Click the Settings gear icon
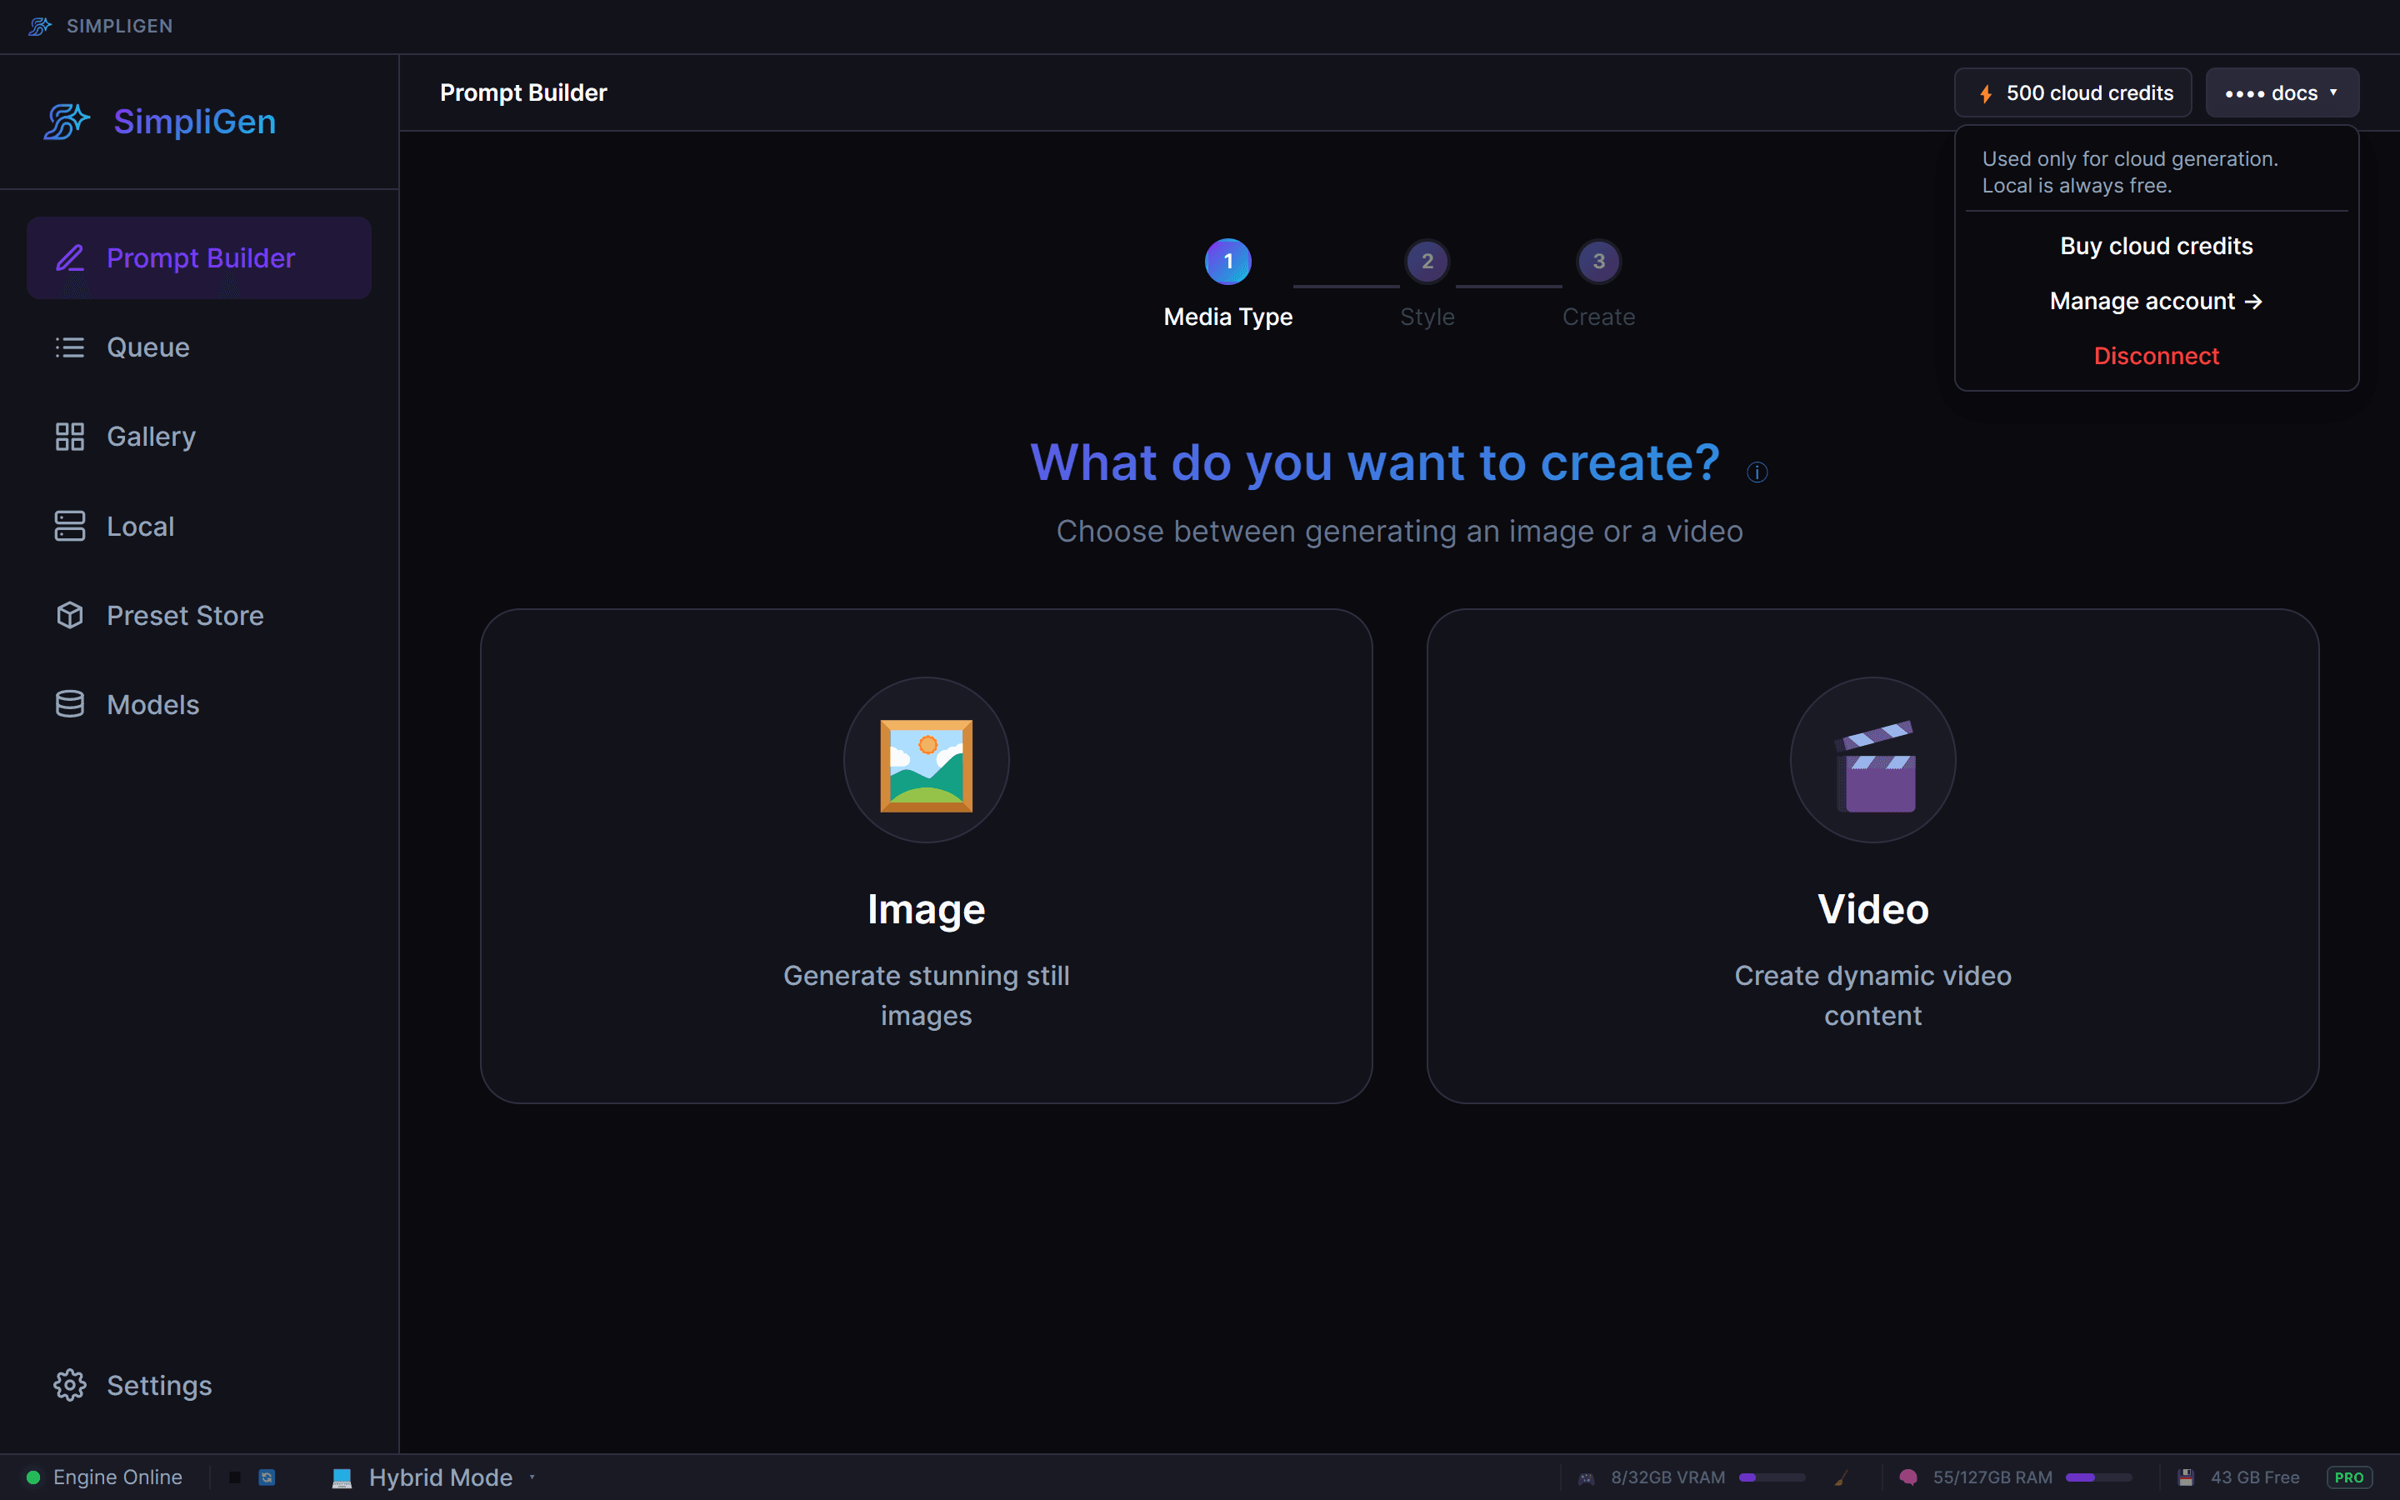 click(69, 1385)
